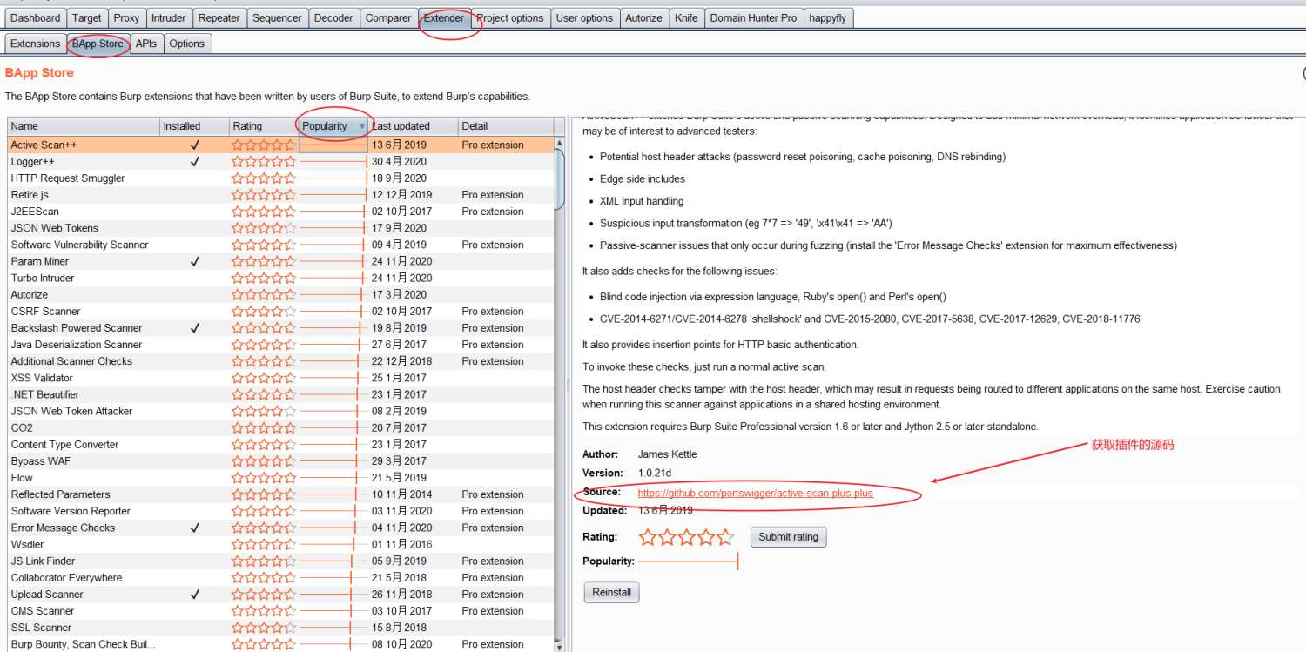Sort list by Last updated column header
Image resolution: width=1306 pixels, height=652 pixels.
414,126
